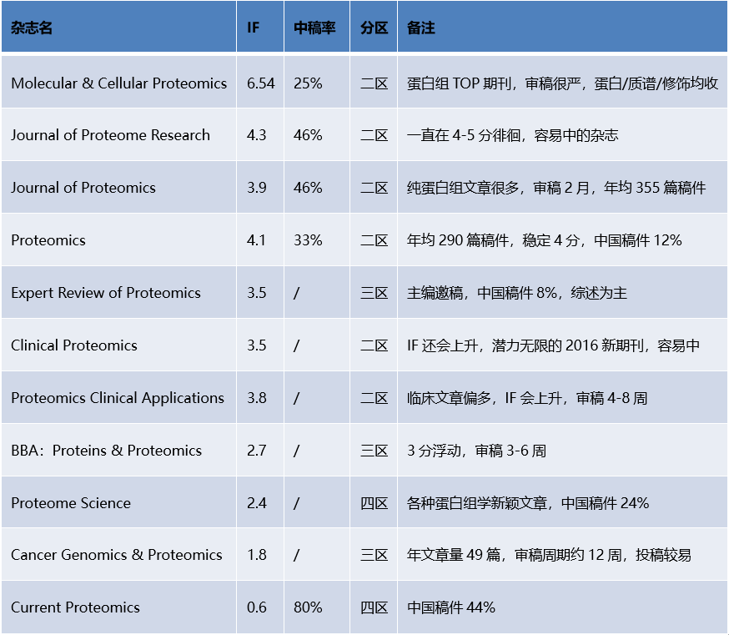The width and height of the screenshot is (729, 635).
Task: Click the IF value 3.9
Action: pyautogui.click(x=257, y=188)
